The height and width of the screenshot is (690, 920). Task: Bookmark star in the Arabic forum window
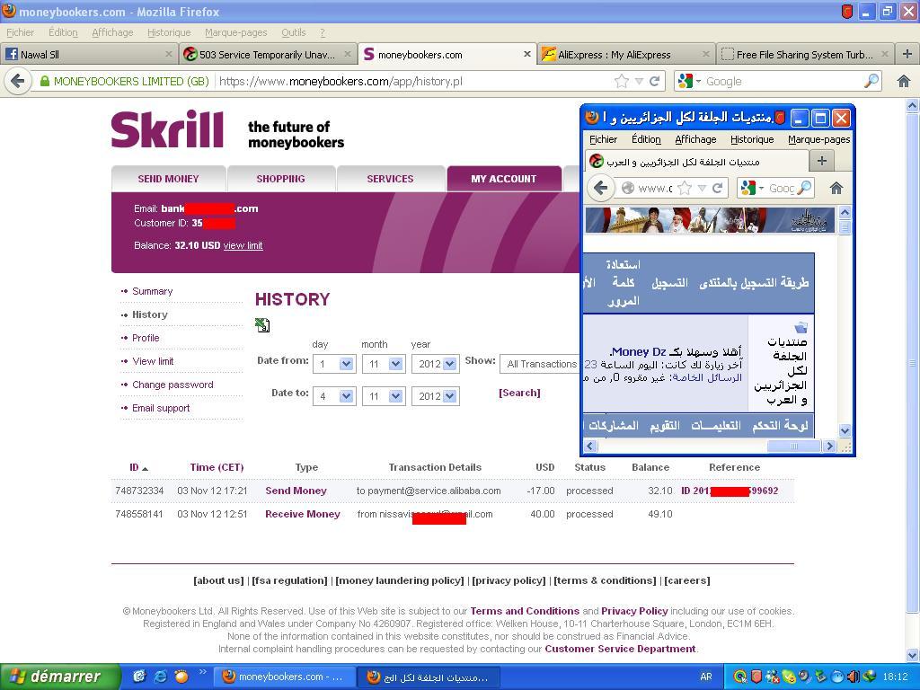click(684, 188)
